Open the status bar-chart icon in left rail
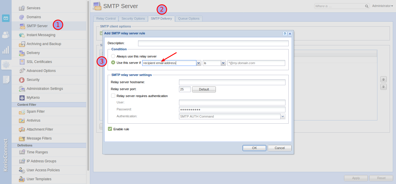 6,50
